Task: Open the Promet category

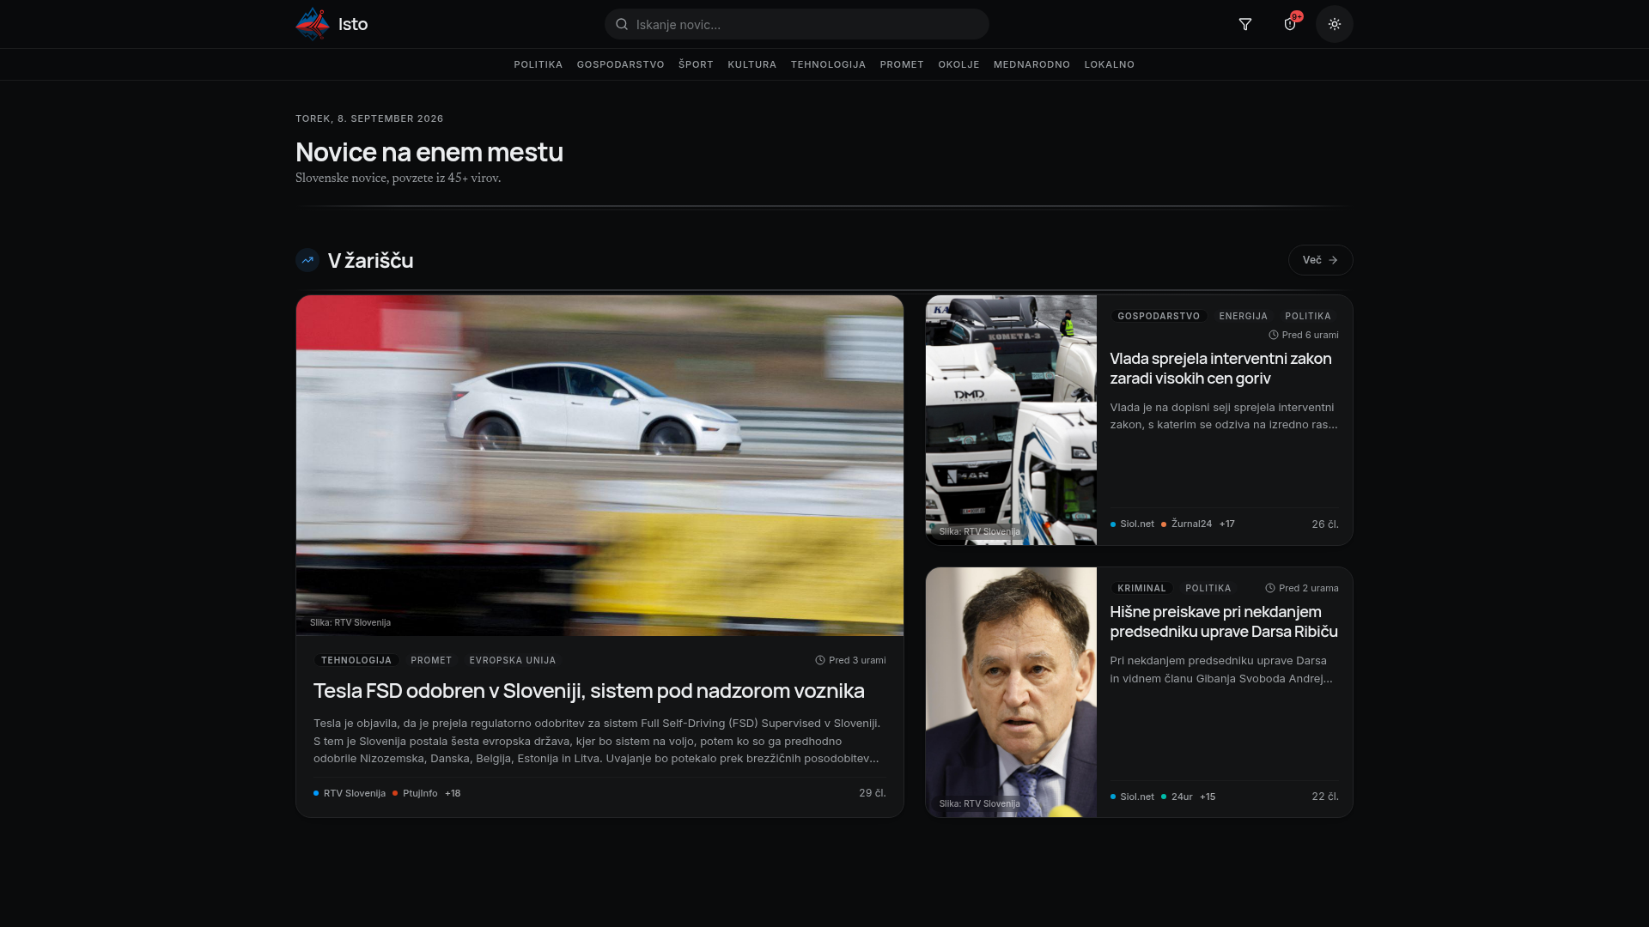Action: pos(902,64)
